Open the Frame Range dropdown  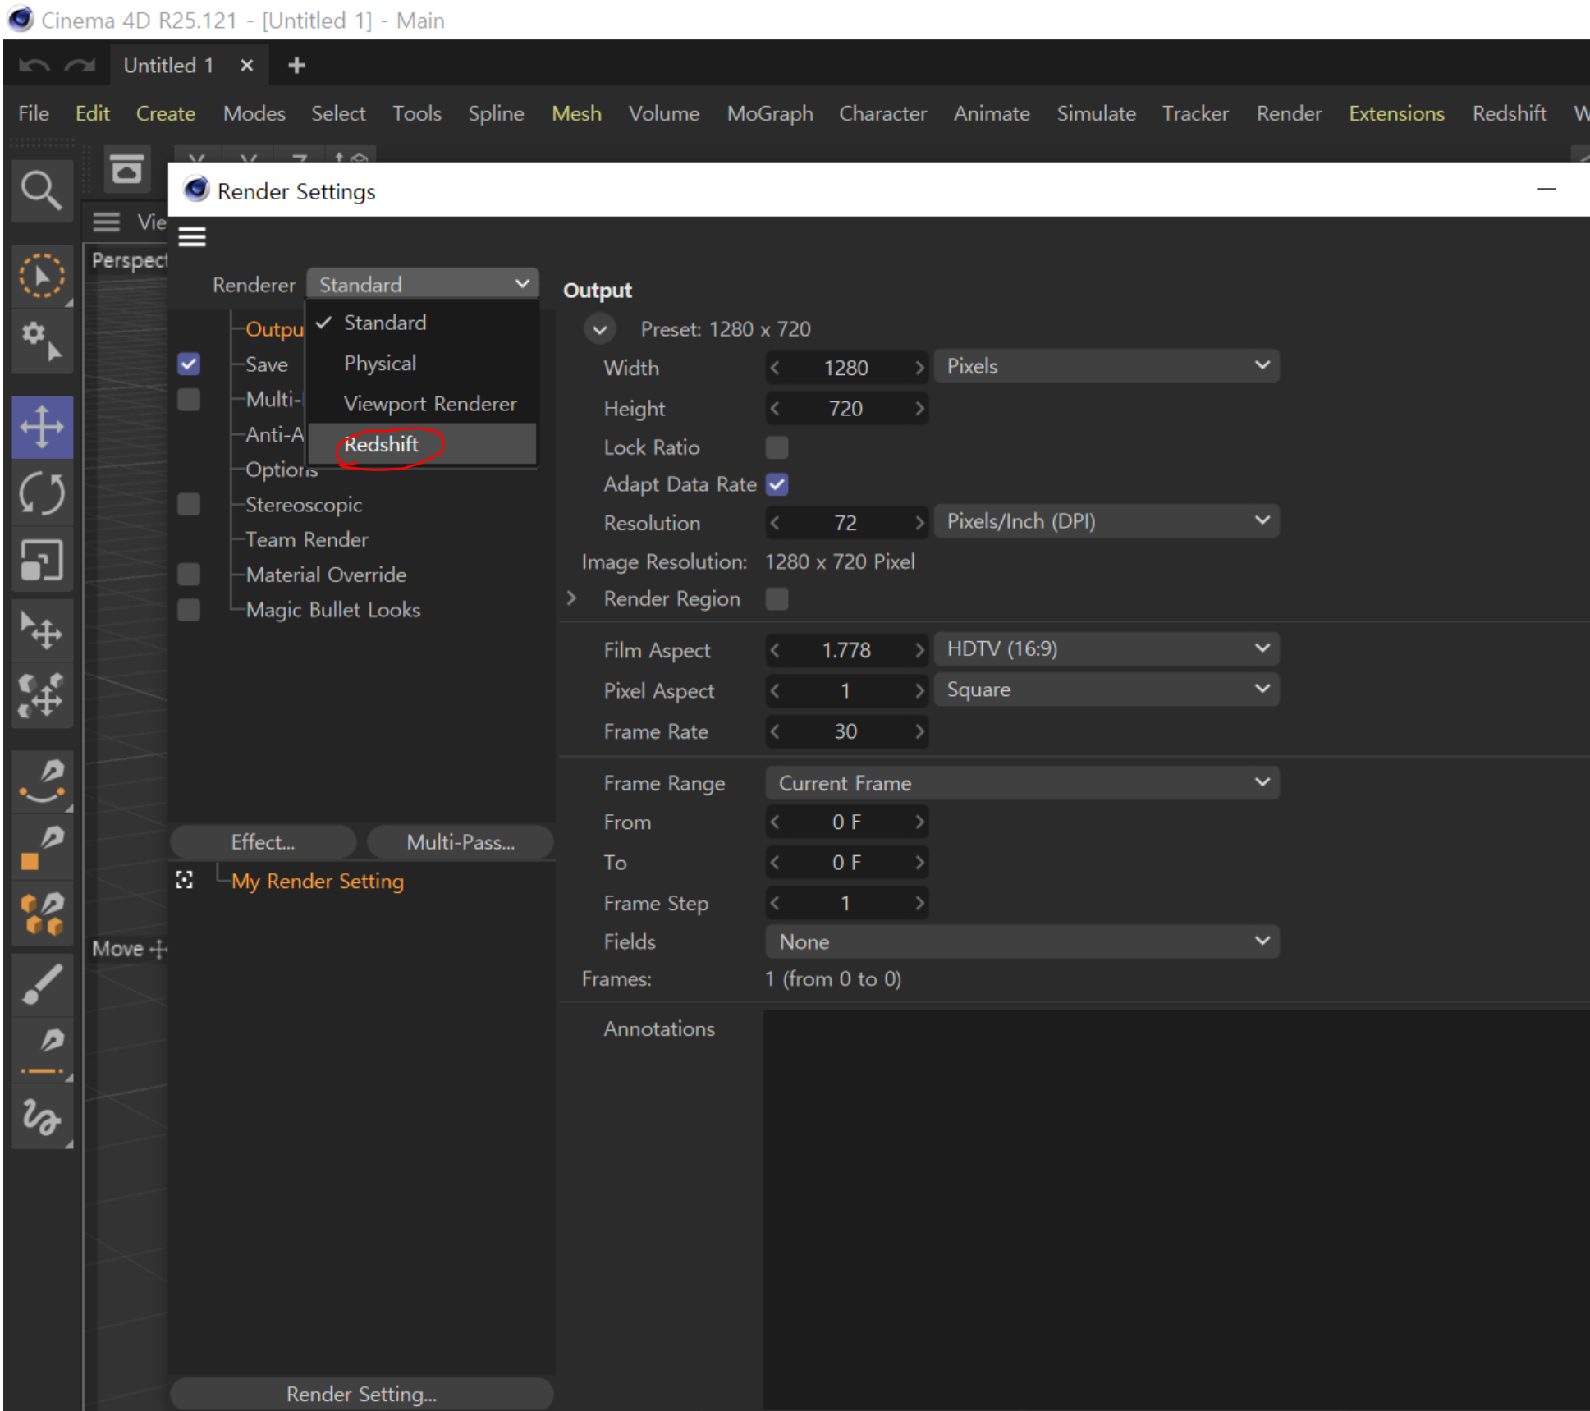[1022, 783]
